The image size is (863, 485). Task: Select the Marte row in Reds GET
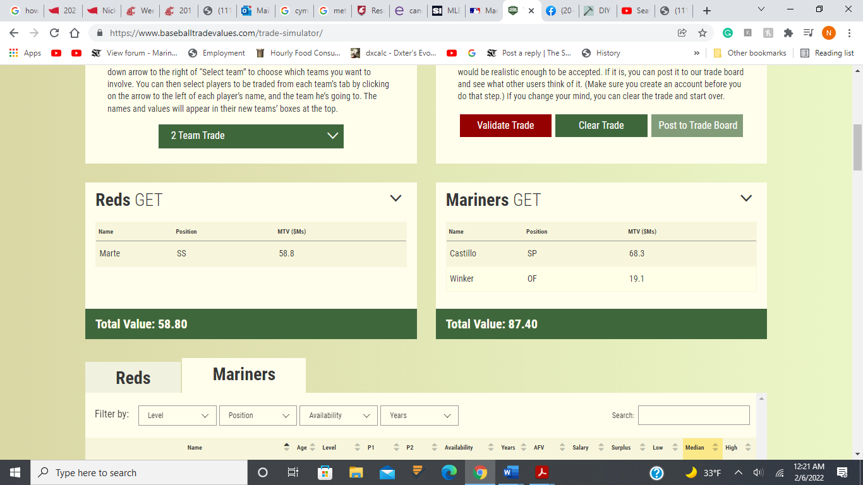251,253
